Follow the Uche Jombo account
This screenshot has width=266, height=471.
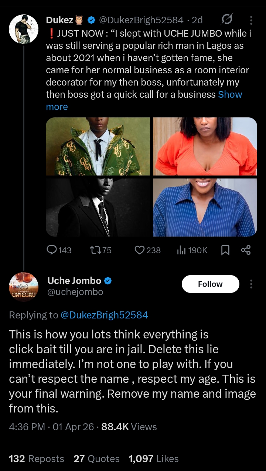[210, 284]
